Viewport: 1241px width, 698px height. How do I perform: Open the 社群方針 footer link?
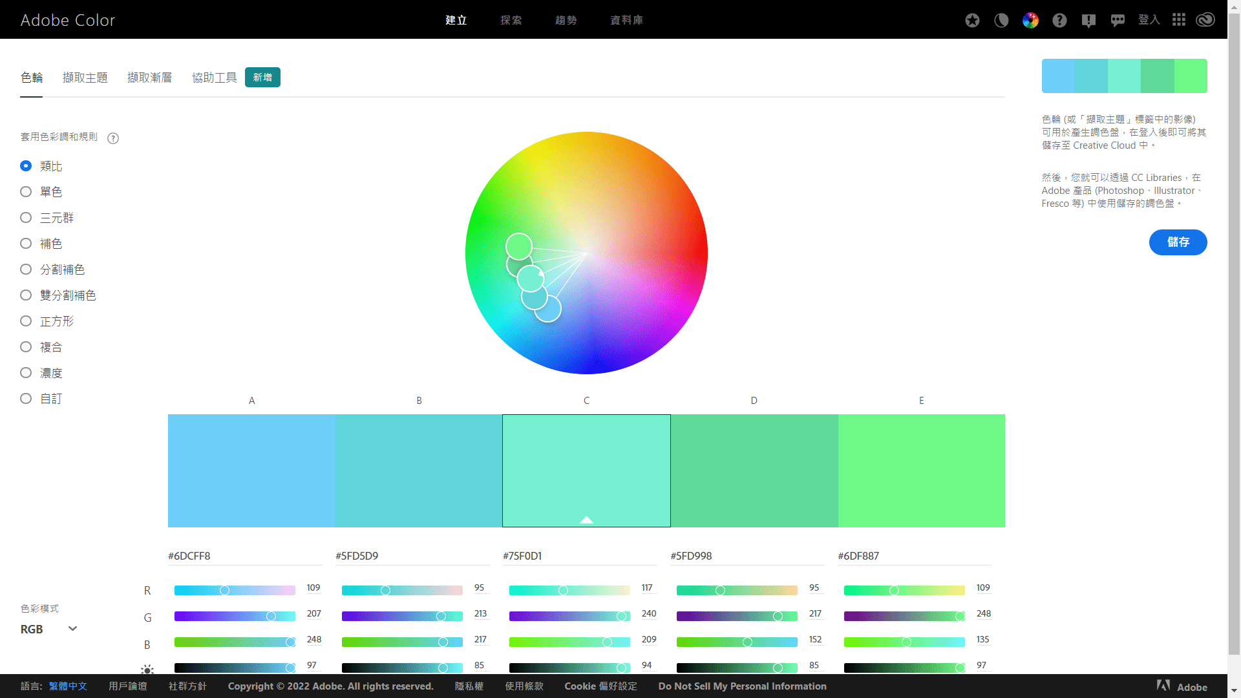(x=187, y=686)
